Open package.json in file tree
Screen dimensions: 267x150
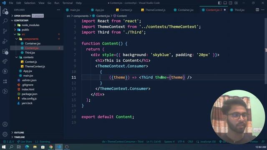29,94
